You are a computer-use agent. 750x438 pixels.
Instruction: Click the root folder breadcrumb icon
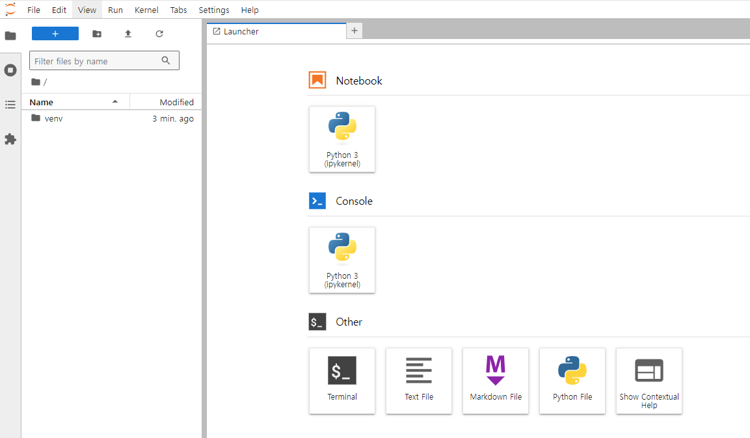pyautogui.click(x=35, y=82)
